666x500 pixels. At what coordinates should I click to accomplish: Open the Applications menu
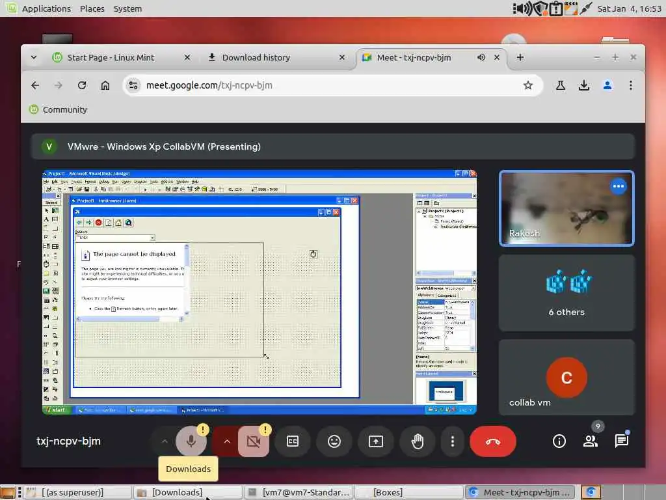[46, 8]
